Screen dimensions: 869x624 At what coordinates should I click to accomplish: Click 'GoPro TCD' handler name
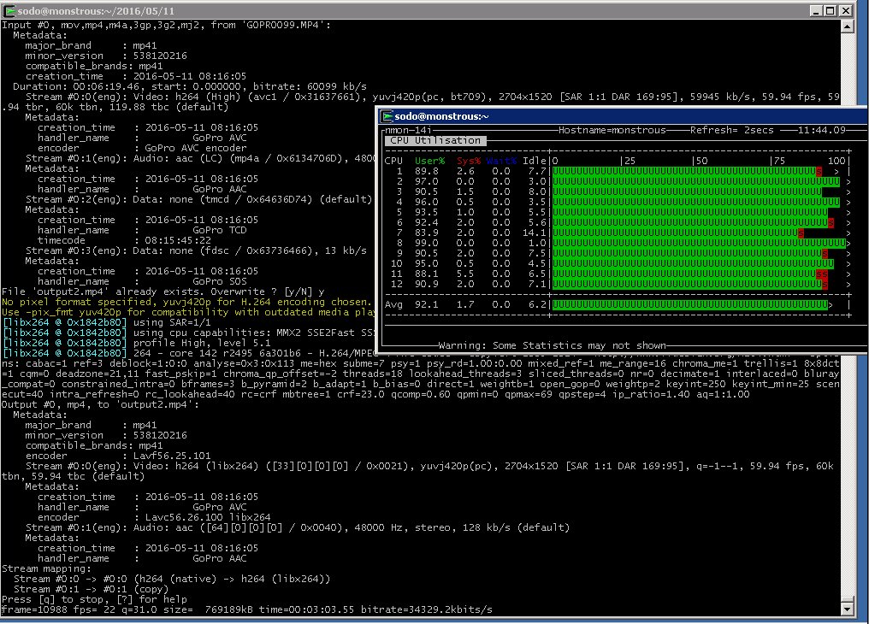(x=220, y=230)
